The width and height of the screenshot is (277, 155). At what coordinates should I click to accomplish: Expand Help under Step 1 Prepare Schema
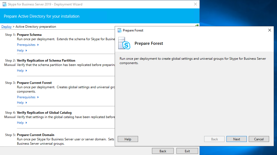(x=22, y=50)
